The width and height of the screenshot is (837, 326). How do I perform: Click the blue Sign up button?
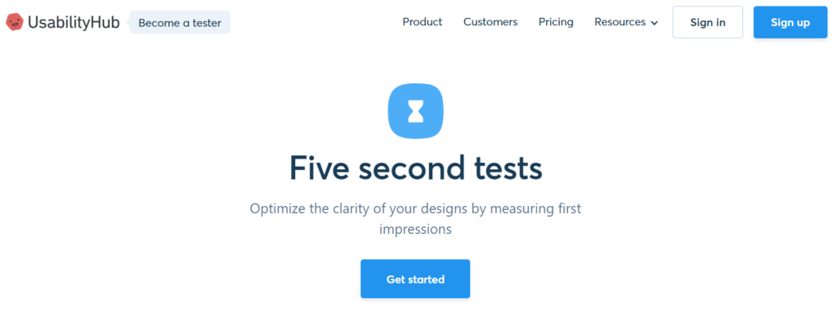coord(790,22)
